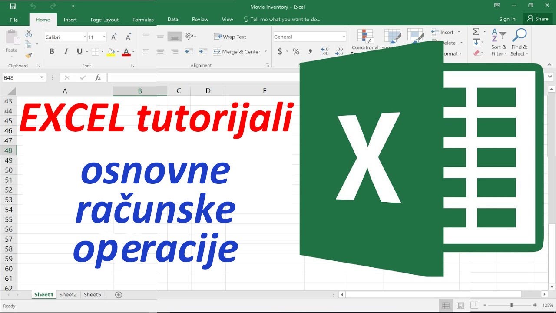Decrease font size with smaller A icon
The height and width of the screenshot is (313, 556).
(128, 37)
